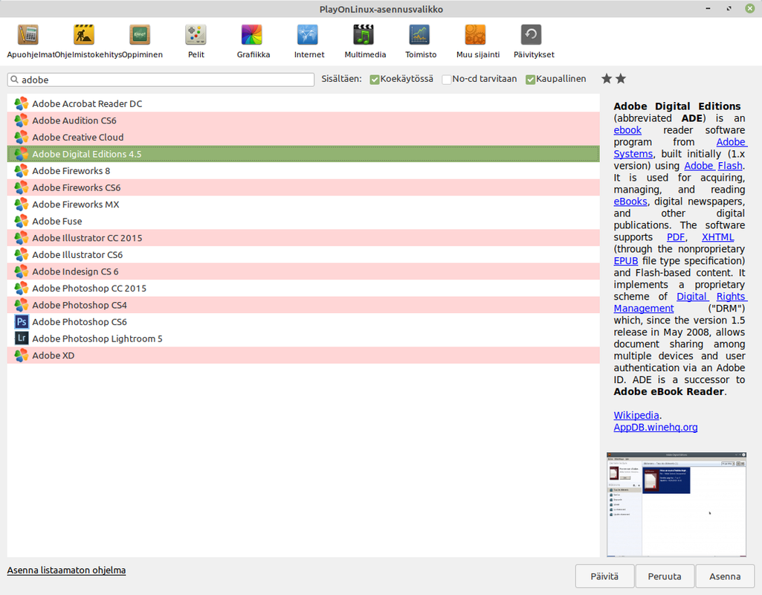
Task: Open the Toimisto office category icon
Action: [x=419, y=35]
